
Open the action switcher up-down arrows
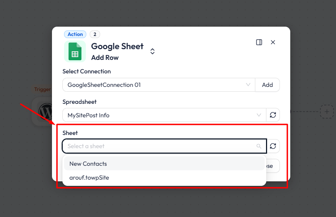coord(152,51)
